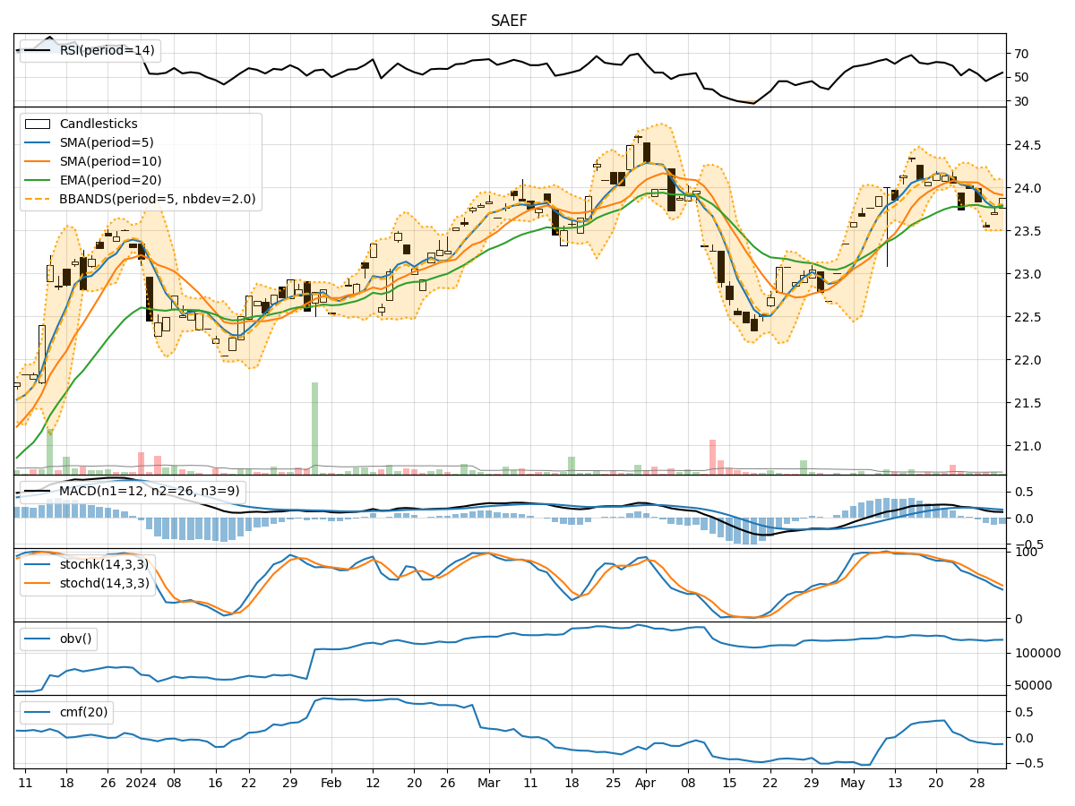
Task: Click the SAEF chart title
Action: pyautogui.click(x=507, y=18)
